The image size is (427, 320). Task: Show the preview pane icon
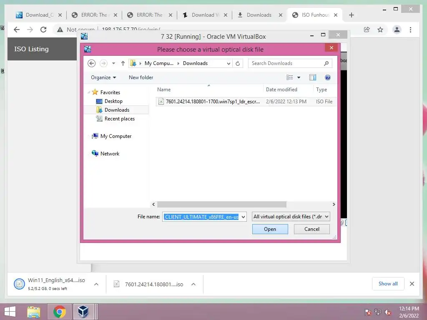coord(313,77)
